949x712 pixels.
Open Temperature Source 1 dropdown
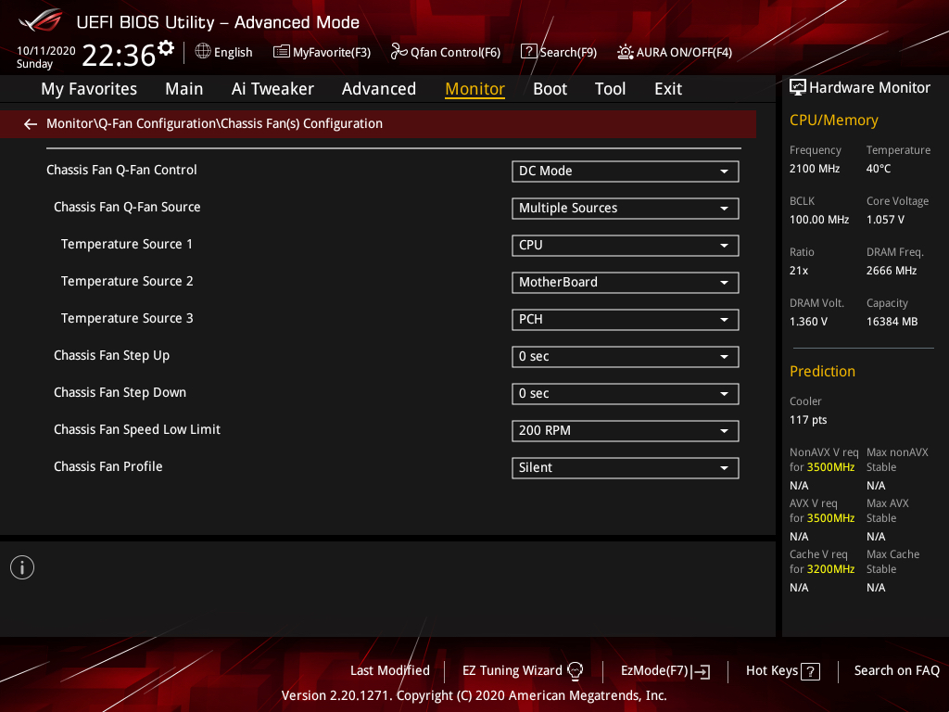(626, 245)
